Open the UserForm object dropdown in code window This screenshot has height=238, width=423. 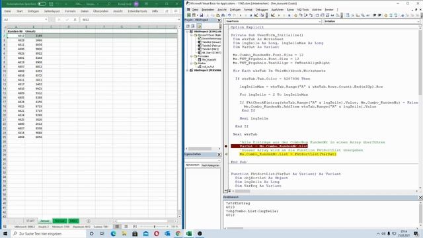320,21
